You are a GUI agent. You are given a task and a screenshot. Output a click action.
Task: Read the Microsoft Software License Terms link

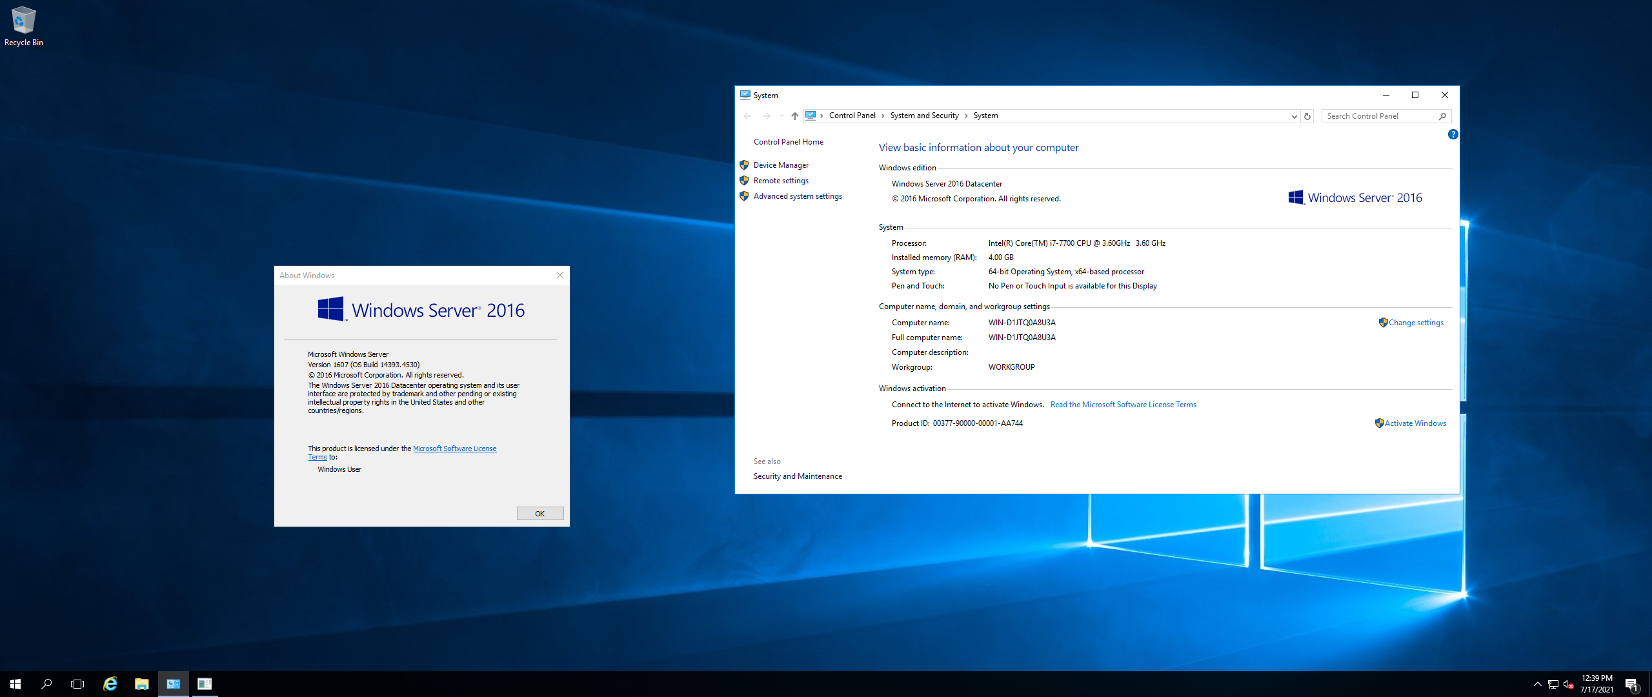1123,405
